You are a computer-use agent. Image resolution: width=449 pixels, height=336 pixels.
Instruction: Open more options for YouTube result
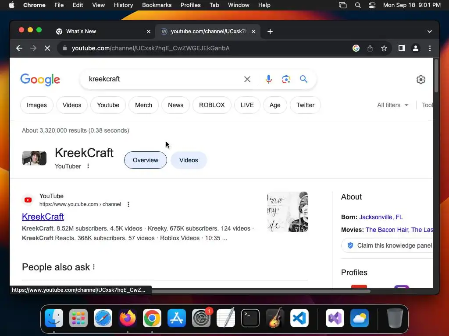(128, 204)
